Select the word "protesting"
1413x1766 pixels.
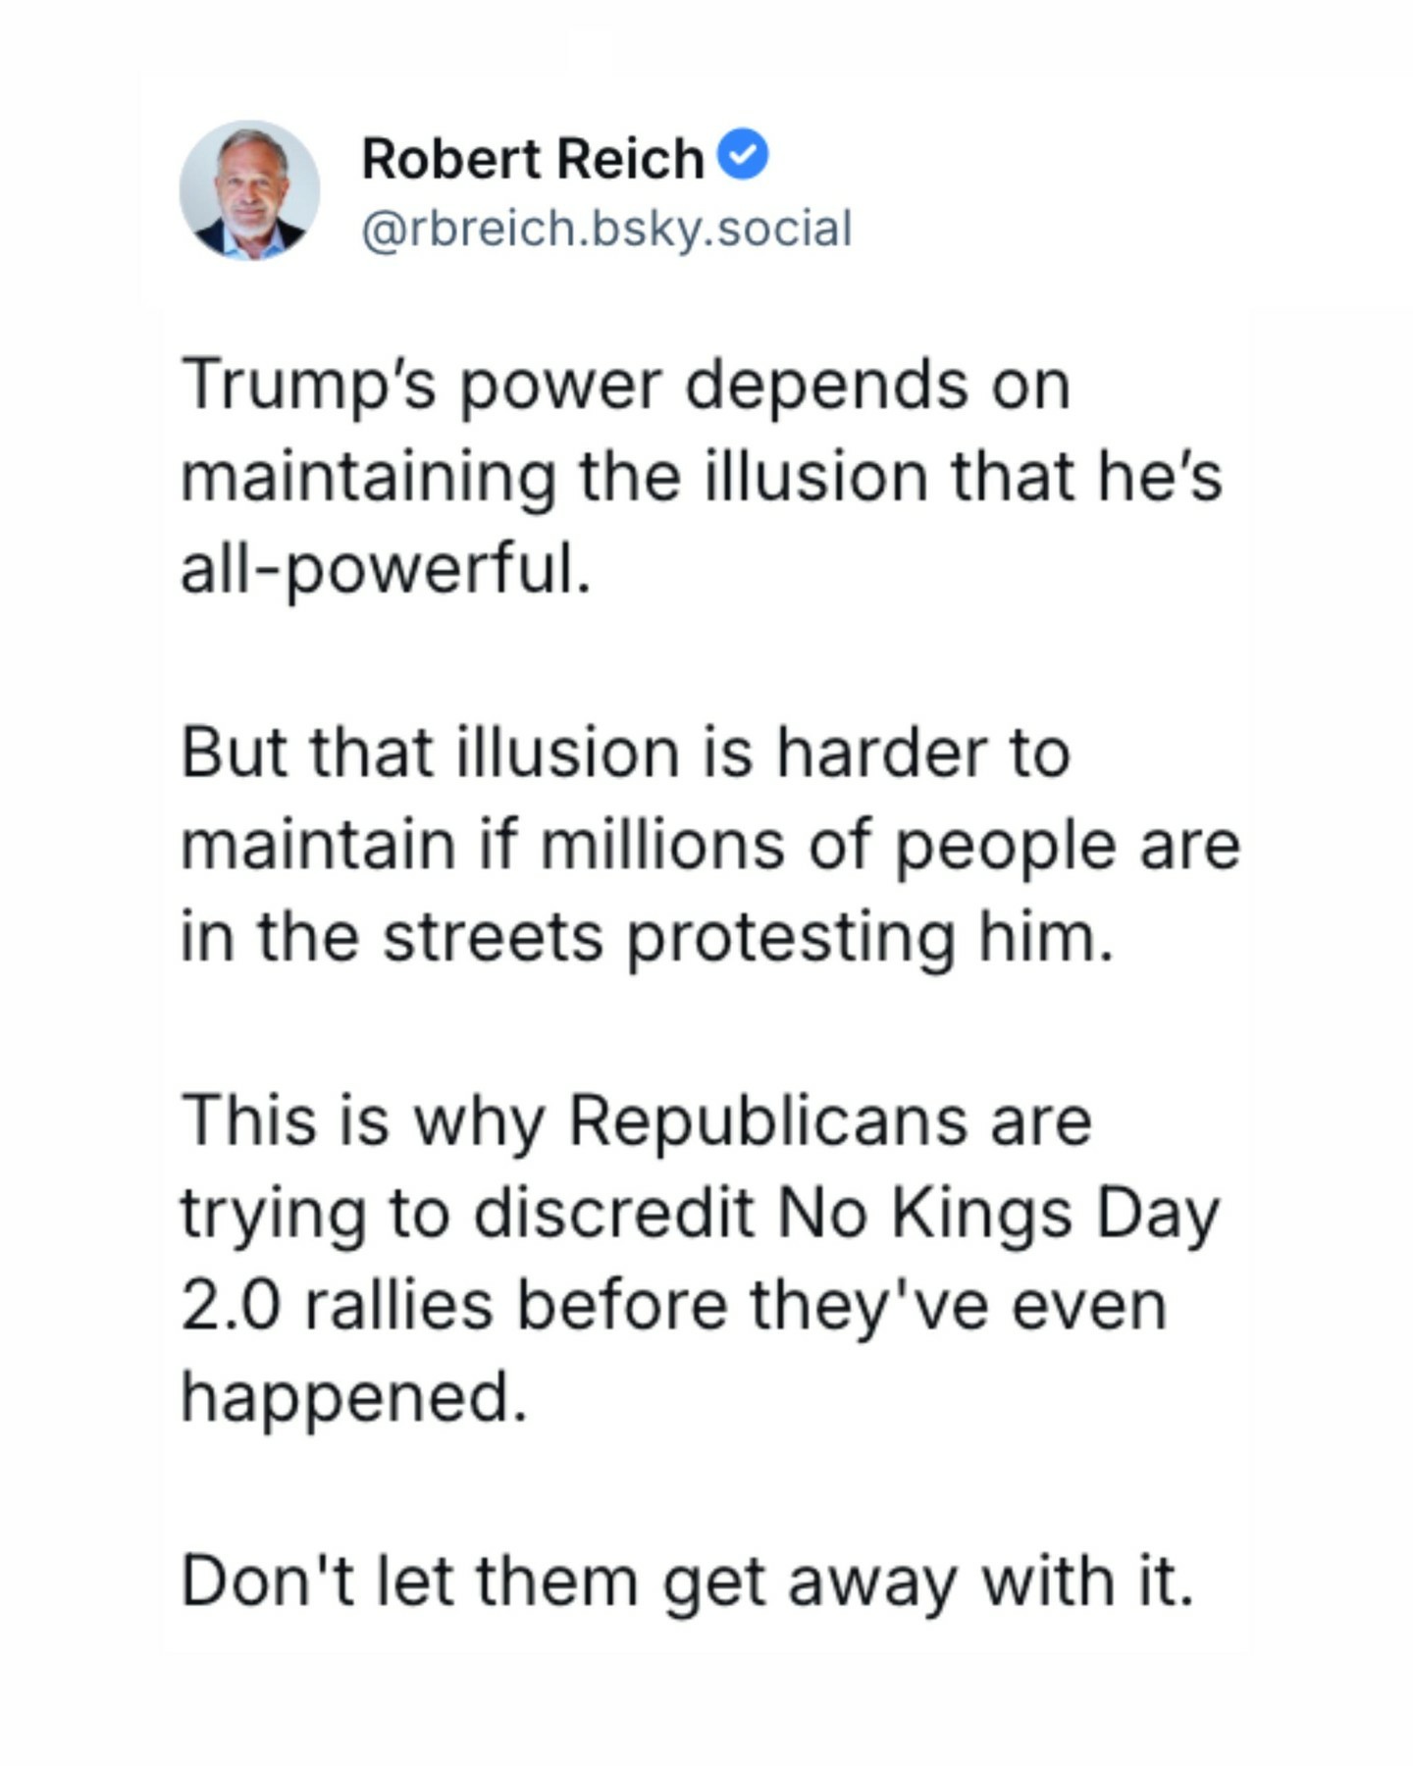pos(791,939)
